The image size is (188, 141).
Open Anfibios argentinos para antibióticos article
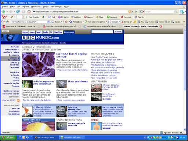[44, 83]
